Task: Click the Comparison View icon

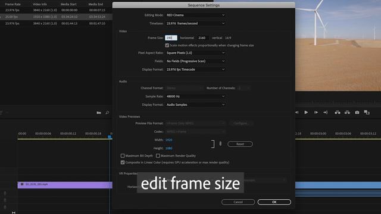Action: [367, 112]
